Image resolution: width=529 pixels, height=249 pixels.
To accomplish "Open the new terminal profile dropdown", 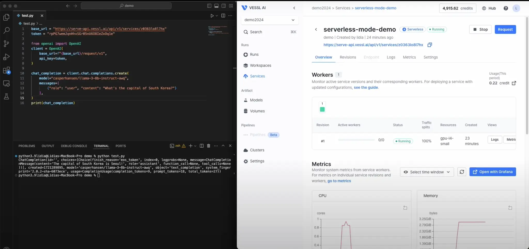I will point(195,146).
